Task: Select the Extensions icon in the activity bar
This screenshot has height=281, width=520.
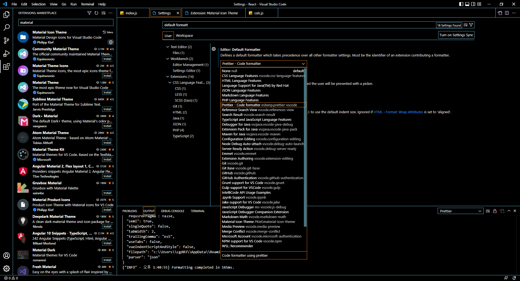Action: (x=6, y=66)
